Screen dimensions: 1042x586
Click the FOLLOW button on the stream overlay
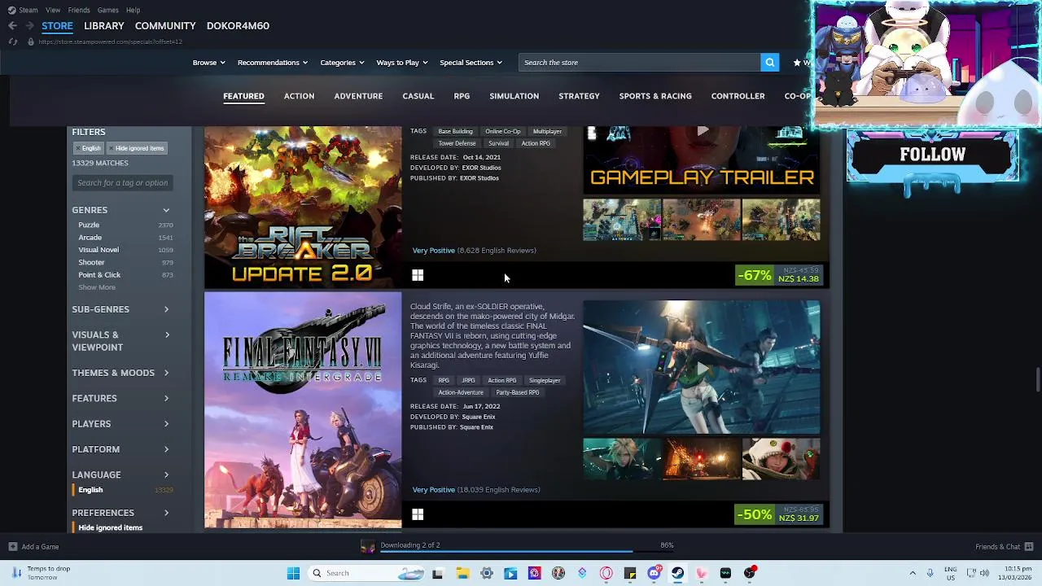tap(932, 155)
